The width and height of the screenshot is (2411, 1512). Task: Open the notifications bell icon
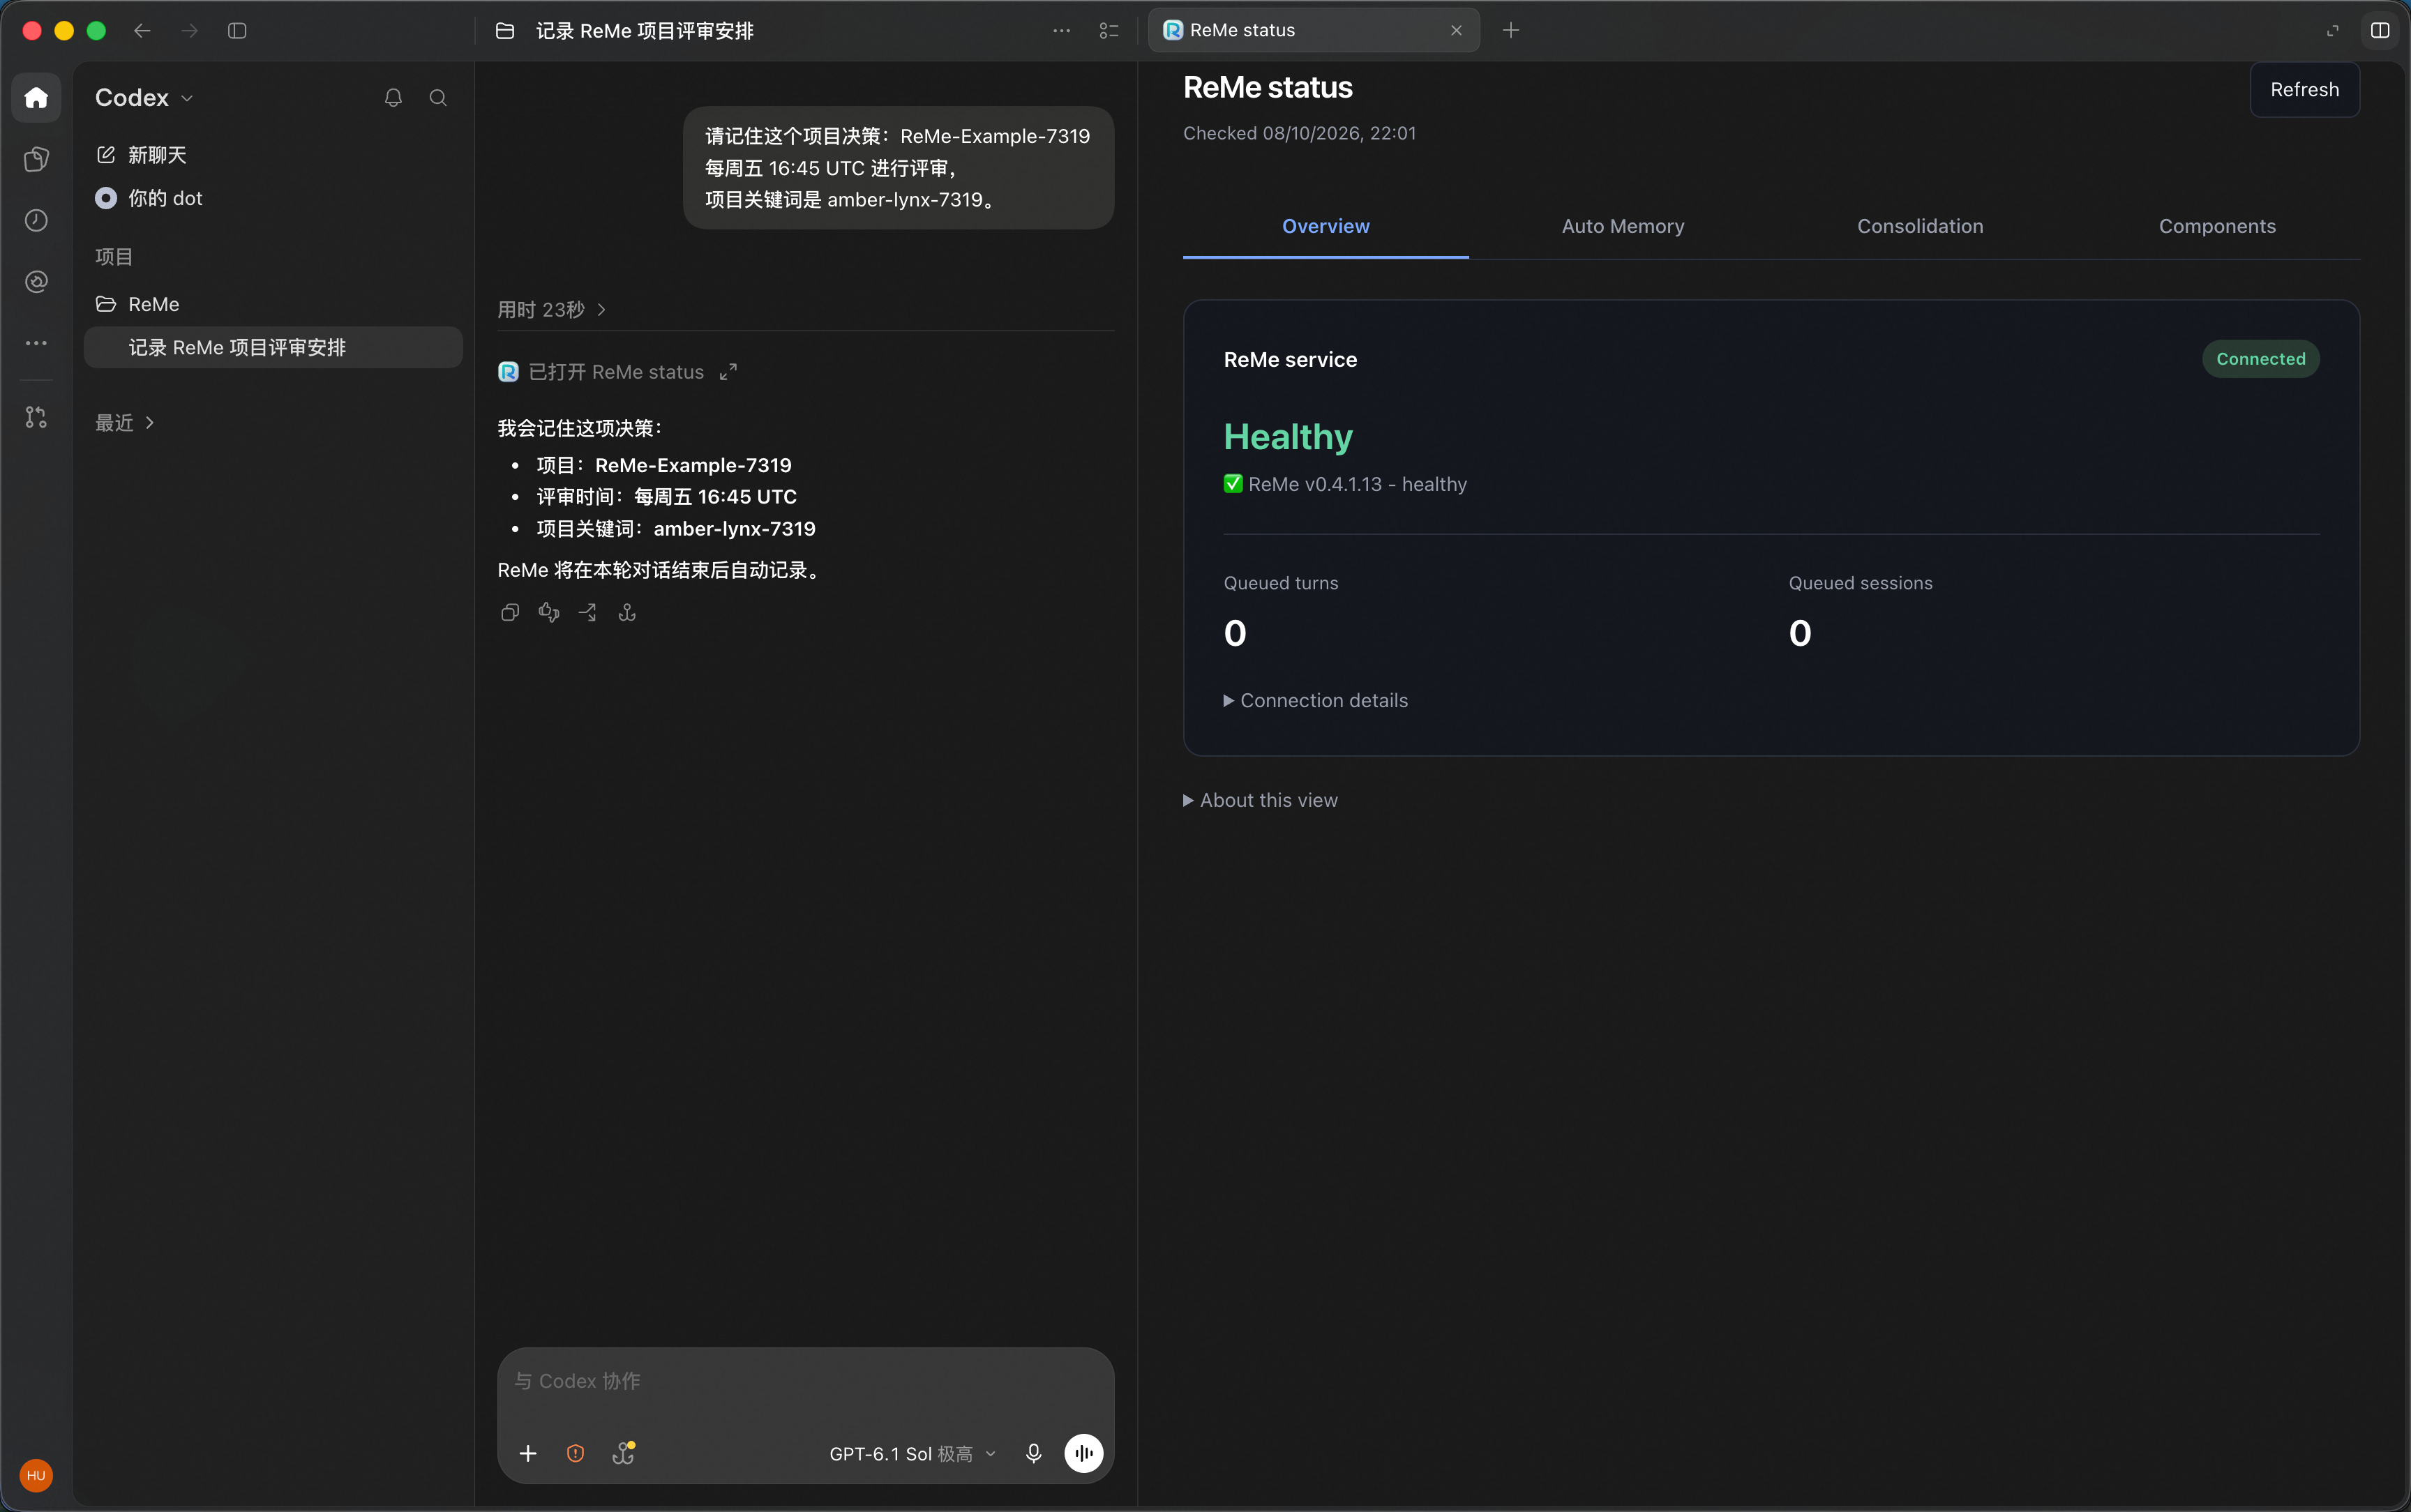[393, 97]
